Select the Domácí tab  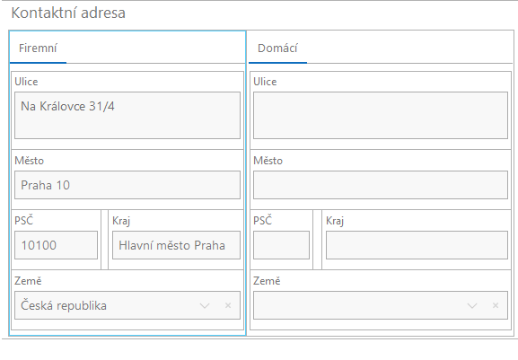click(x=277, y=48)
